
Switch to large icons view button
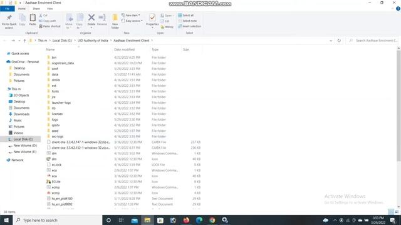(x=397, y=212)
